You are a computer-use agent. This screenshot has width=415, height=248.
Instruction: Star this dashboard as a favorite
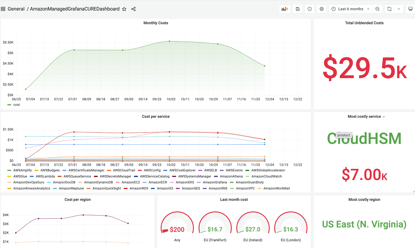[x=124, y=9]
